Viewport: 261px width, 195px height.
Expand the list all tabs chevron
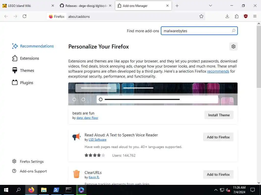pyautogui.click(x=211, y=6)
